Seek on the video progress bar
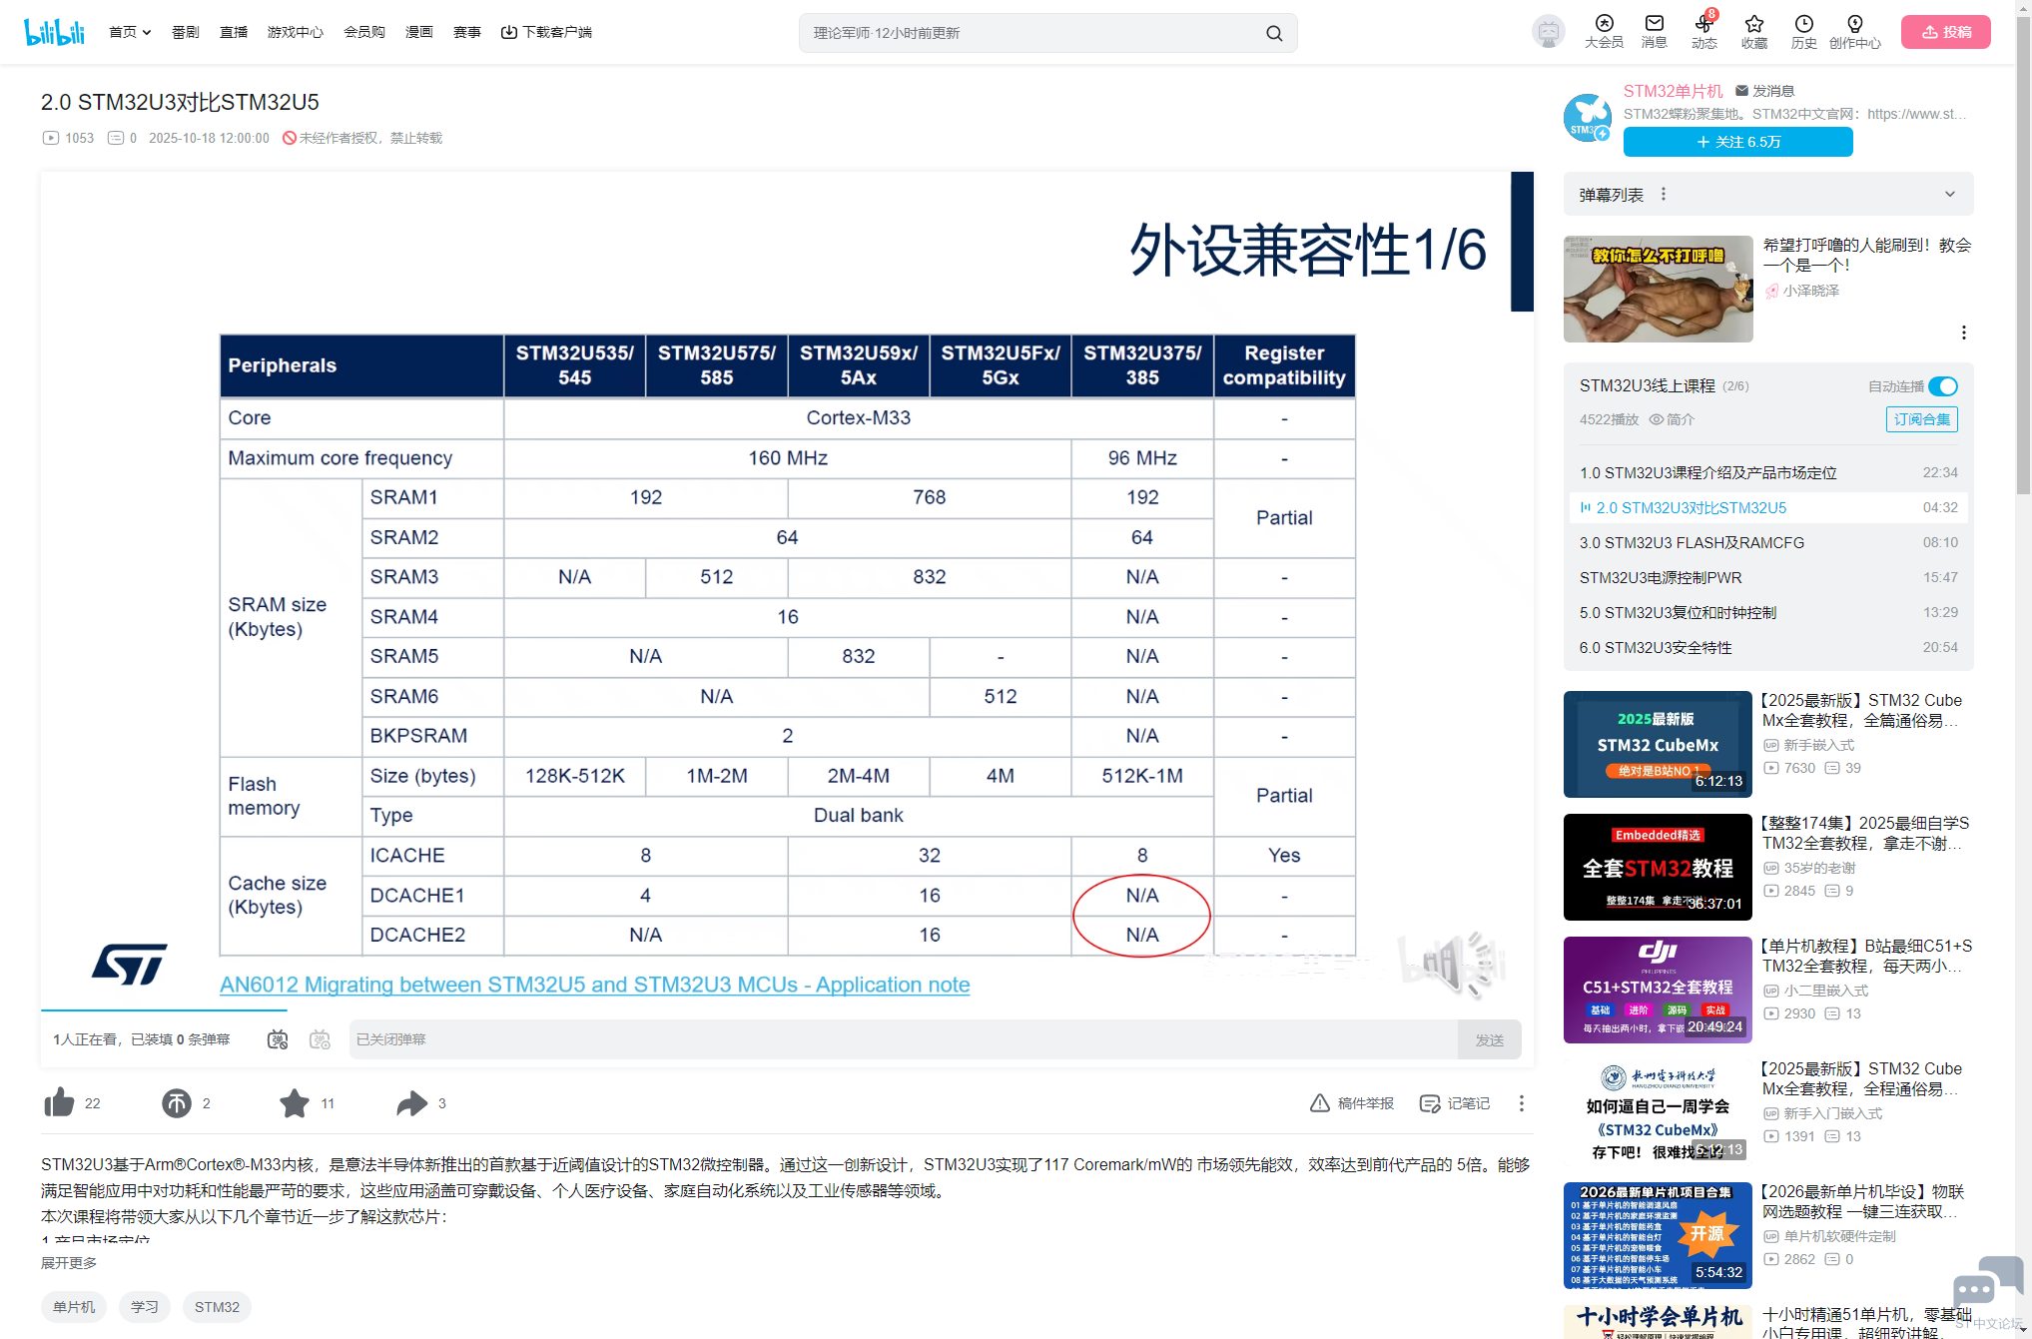This screenshot has width=2032, height=1339. click(787, 1009)
